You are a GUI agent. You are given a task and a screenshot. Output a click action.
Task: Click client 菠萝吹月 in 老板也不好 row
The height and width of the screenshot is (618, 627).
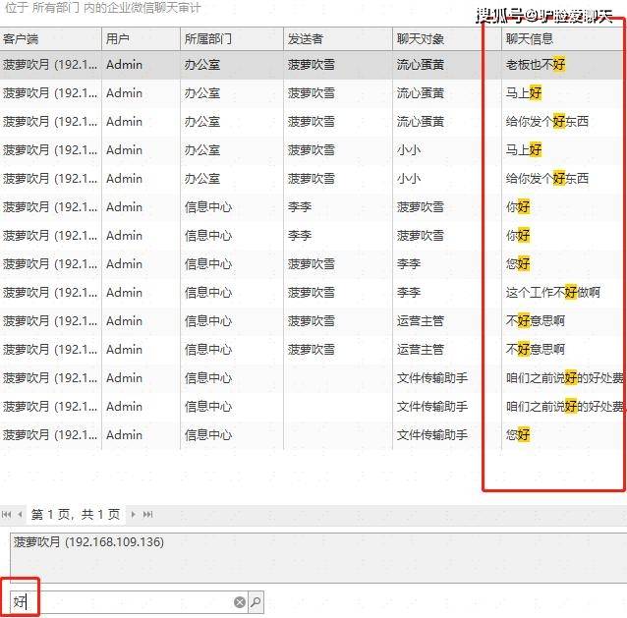coord(49,65)
